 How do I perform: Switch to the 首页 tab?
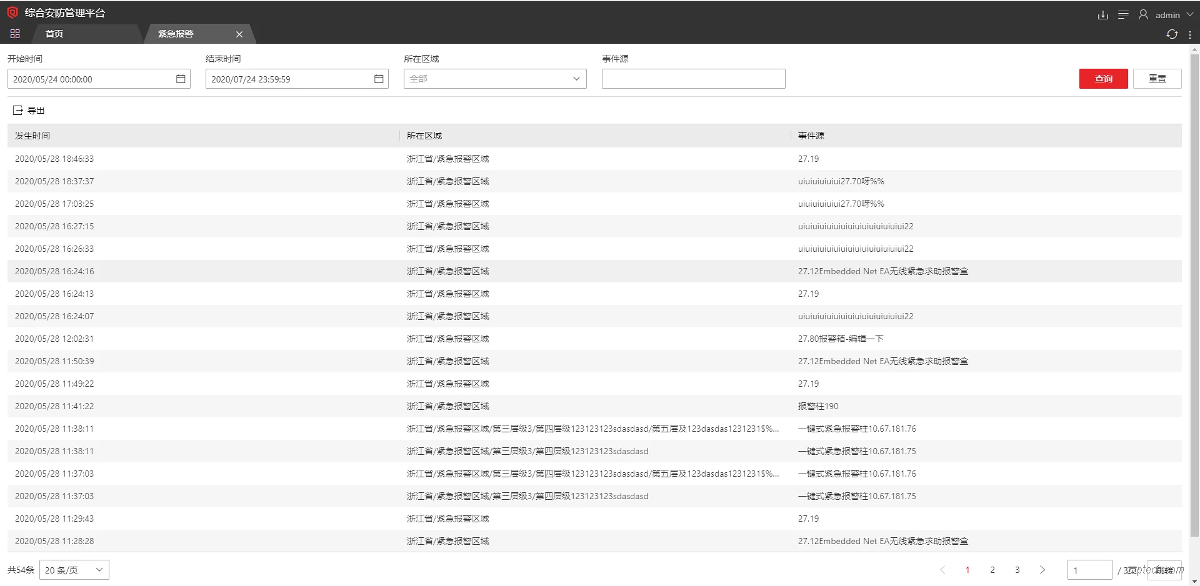click(54, 34)
